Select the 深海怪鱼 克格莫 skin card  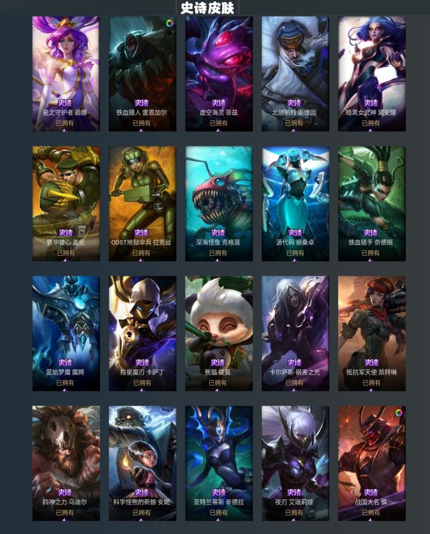pos(219,204)
